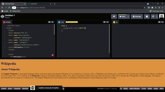The image size is (165, 92).
Task: Close the Colors RGB browser tab
Action: click(x=51, y=4)
